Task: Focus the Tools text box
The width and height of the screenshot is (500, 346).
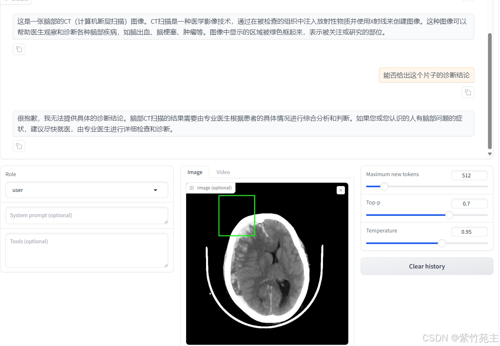Action: [x=87, y=250]
